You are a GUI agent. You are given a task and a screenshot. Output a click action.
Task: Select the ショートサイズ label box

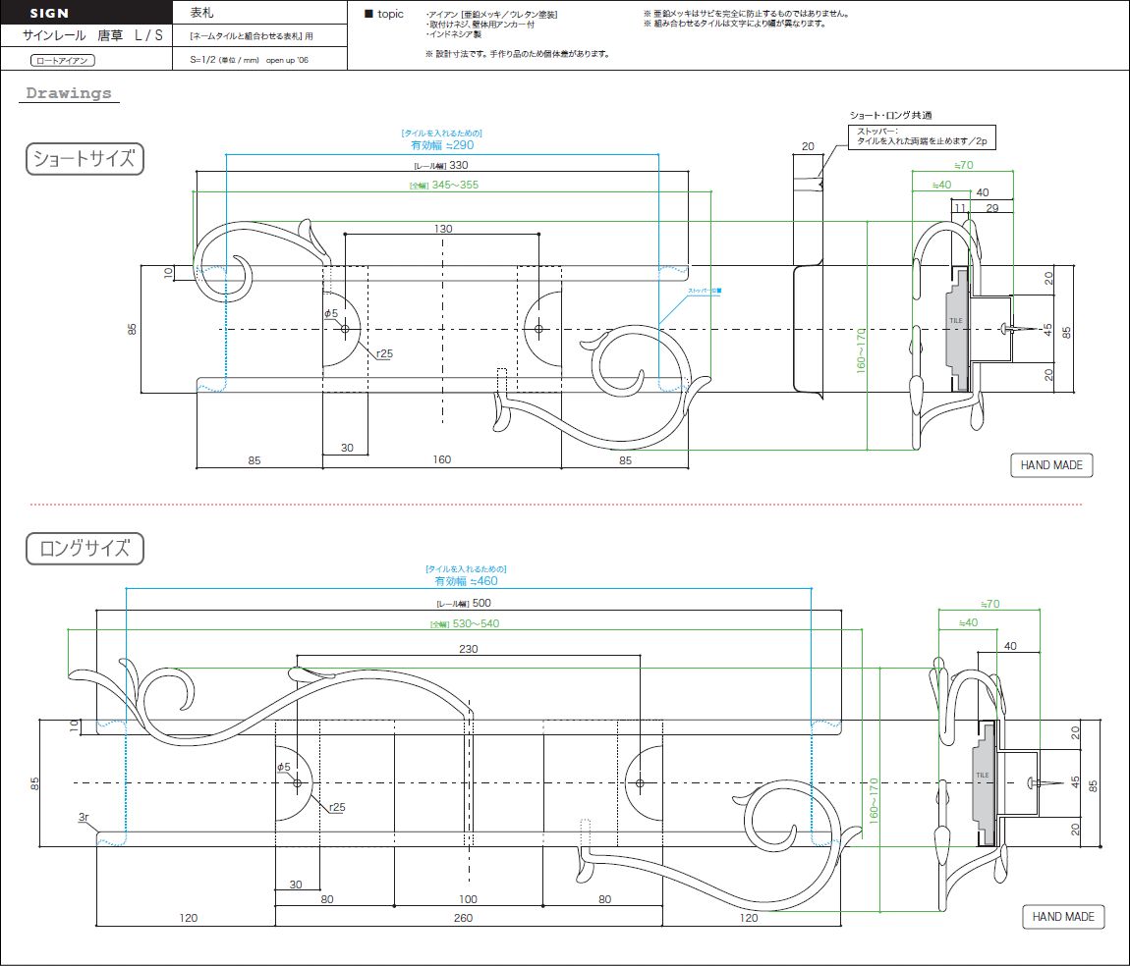point(85,159)
